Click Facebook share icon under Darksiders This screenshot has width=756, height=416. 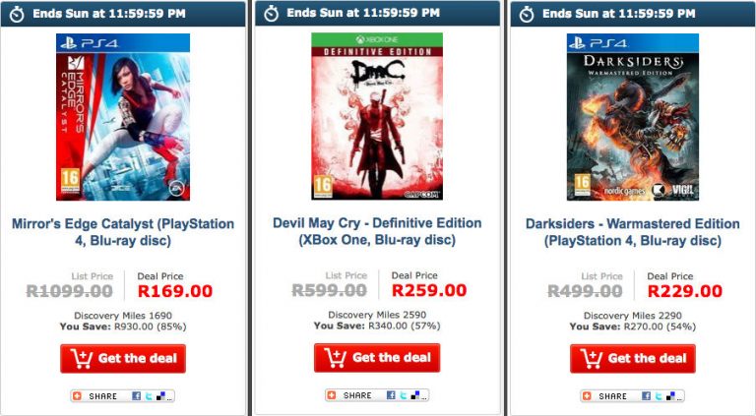click(x=646, y=395)
